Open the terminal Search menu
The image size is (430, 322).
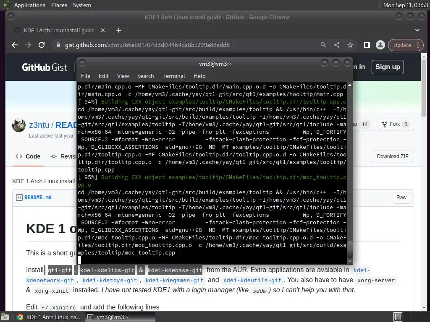tap(145, 76)
